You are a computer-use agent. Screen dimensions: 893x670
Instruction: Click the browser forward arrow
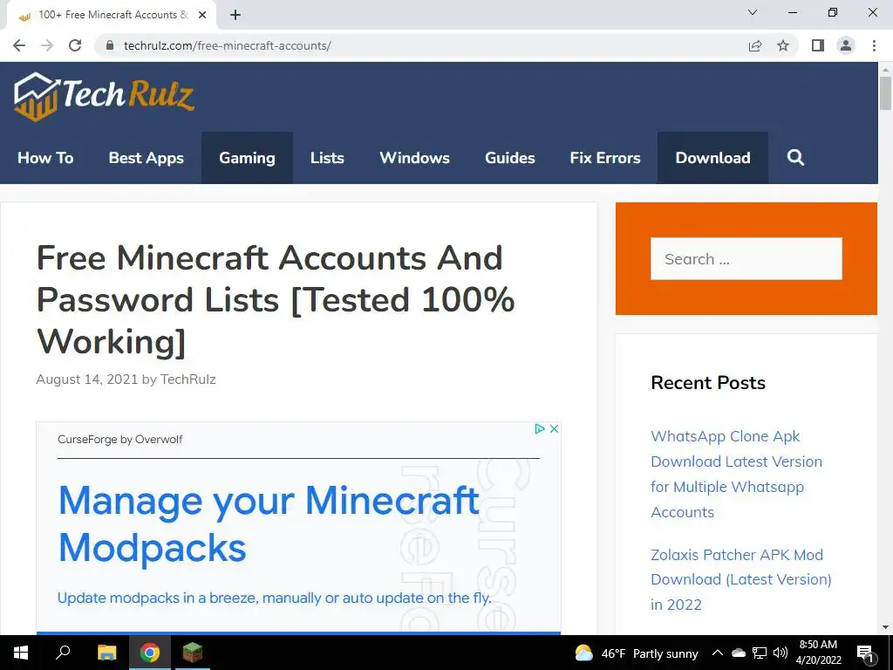coord(47,45)
